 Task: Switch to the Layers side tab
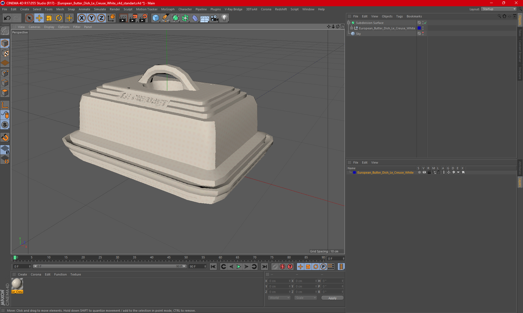(520, 182)
